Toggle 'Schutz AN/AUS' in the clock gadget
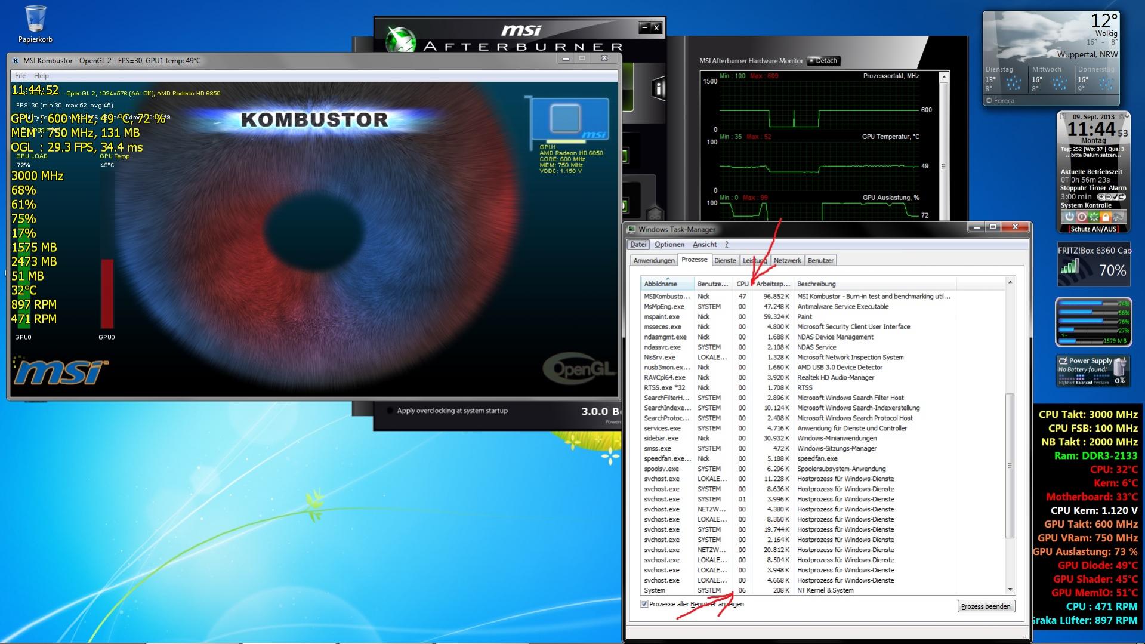1145x644 pixels. click(1093, 229)
